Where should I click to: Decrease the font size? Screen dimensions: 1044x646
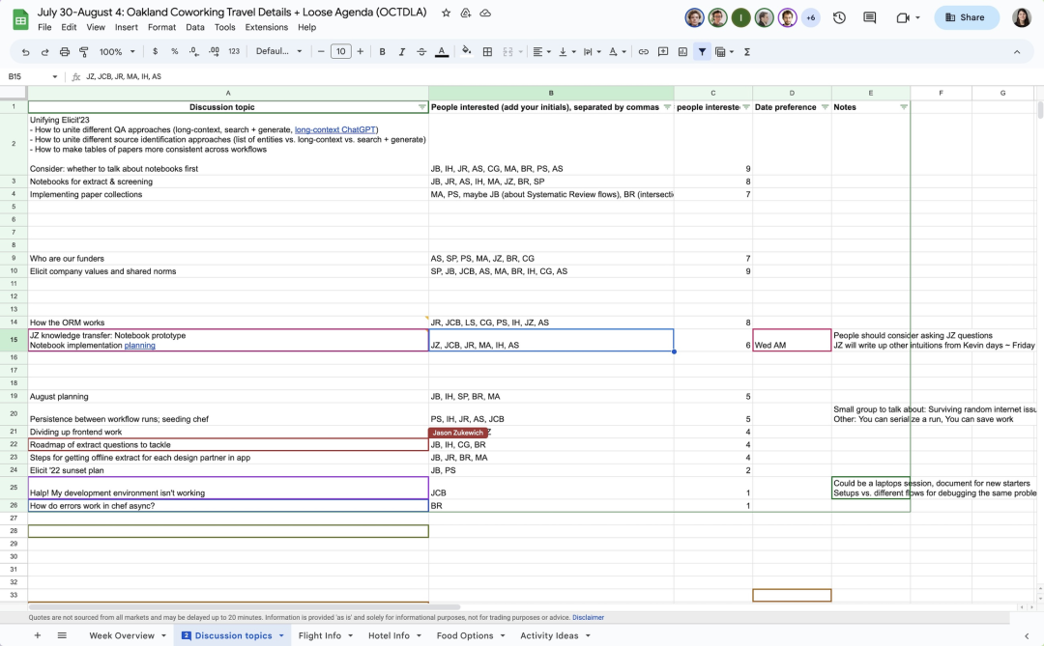321,52
